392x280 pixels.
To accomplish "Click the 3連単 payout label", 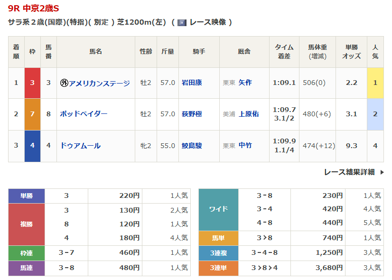I will click(218, 268).
